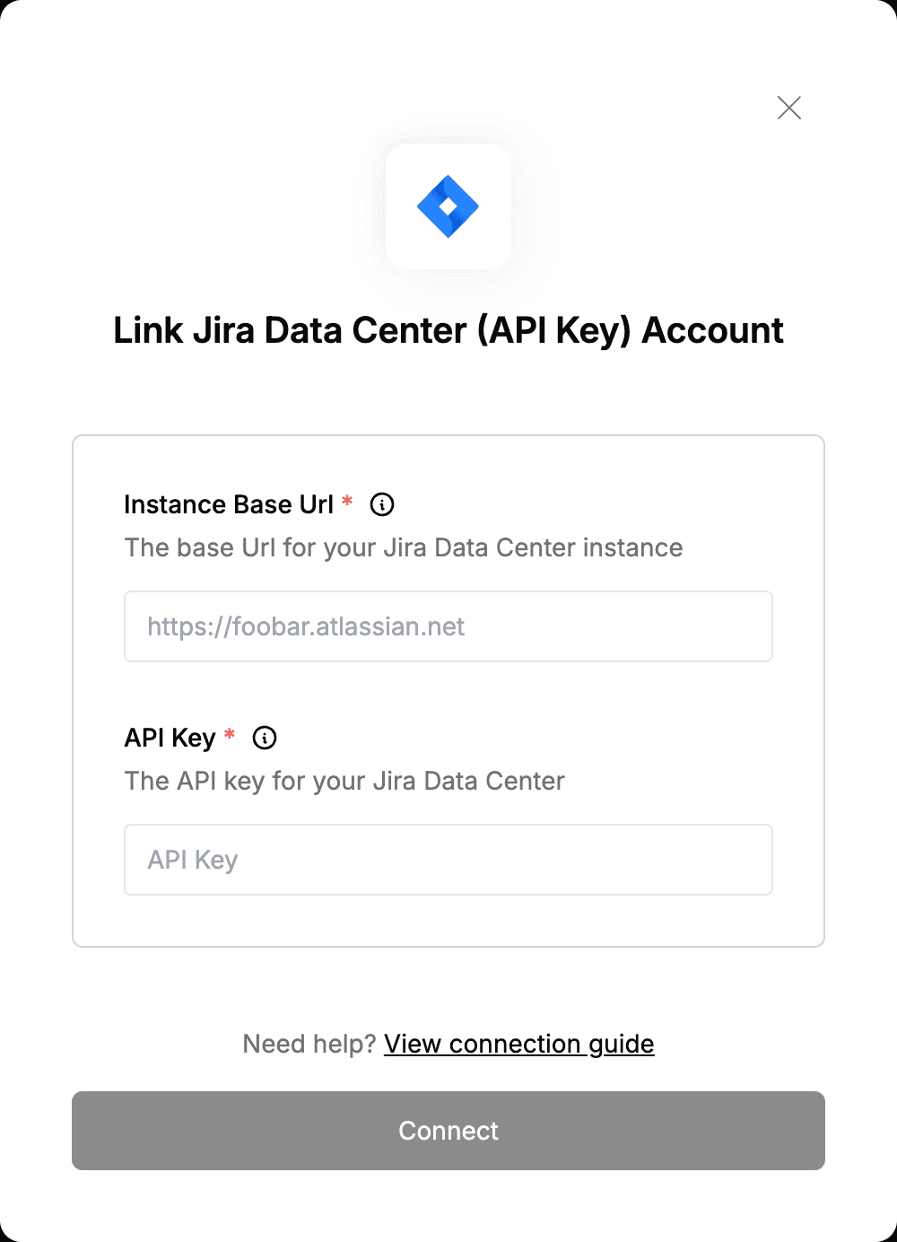Open the View connection guide link
The width and height of the screenshot is (897, 1242).
519,1044
